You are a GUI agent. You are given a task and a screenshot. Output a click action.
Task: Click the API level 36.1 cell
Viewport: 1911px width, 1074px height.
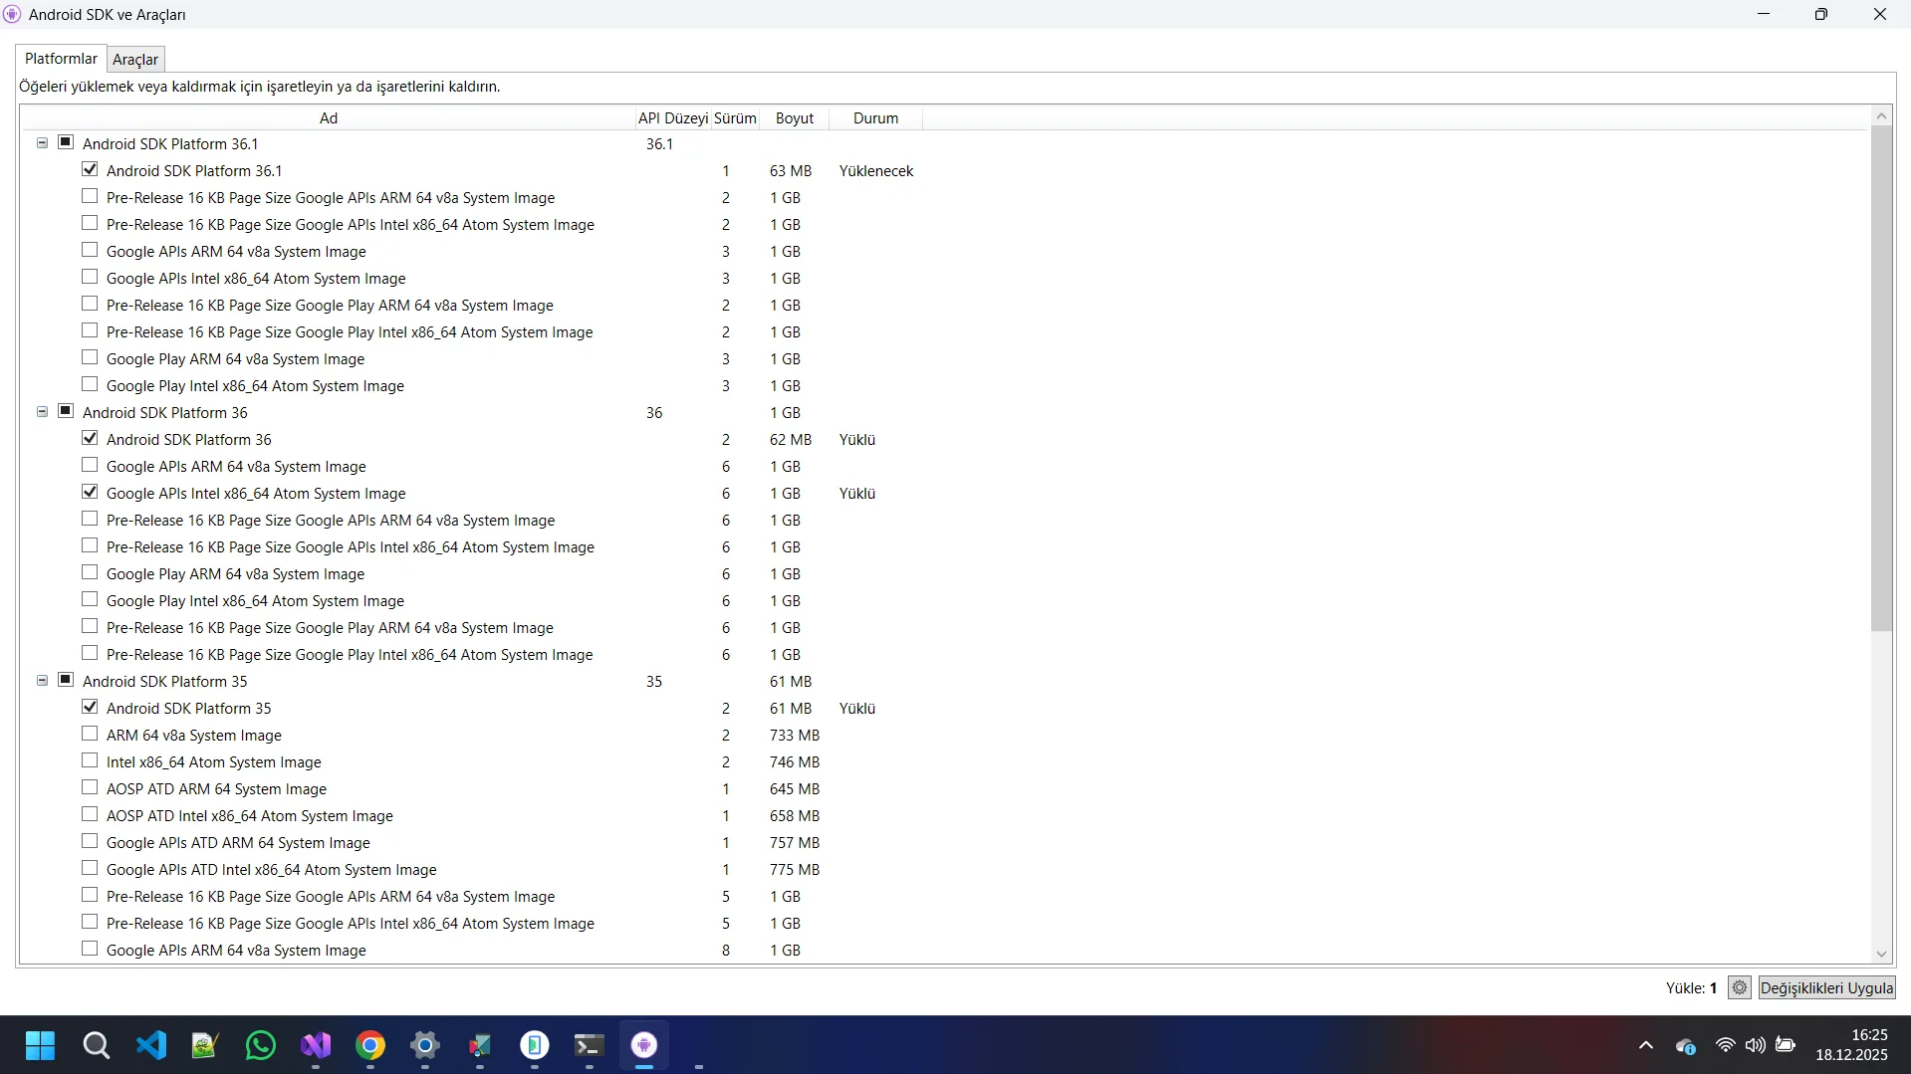659,144
